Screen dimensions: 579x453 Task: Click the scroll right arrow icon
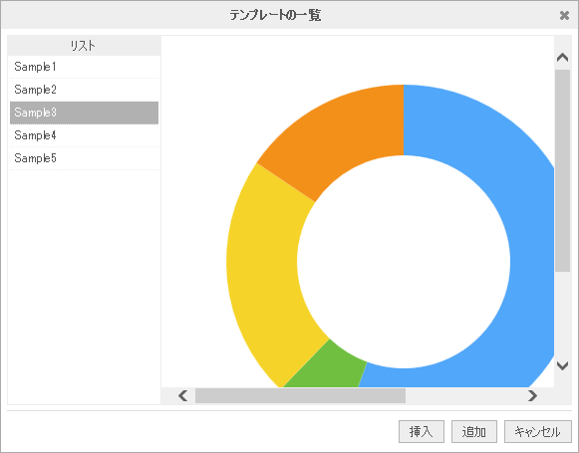532,396
